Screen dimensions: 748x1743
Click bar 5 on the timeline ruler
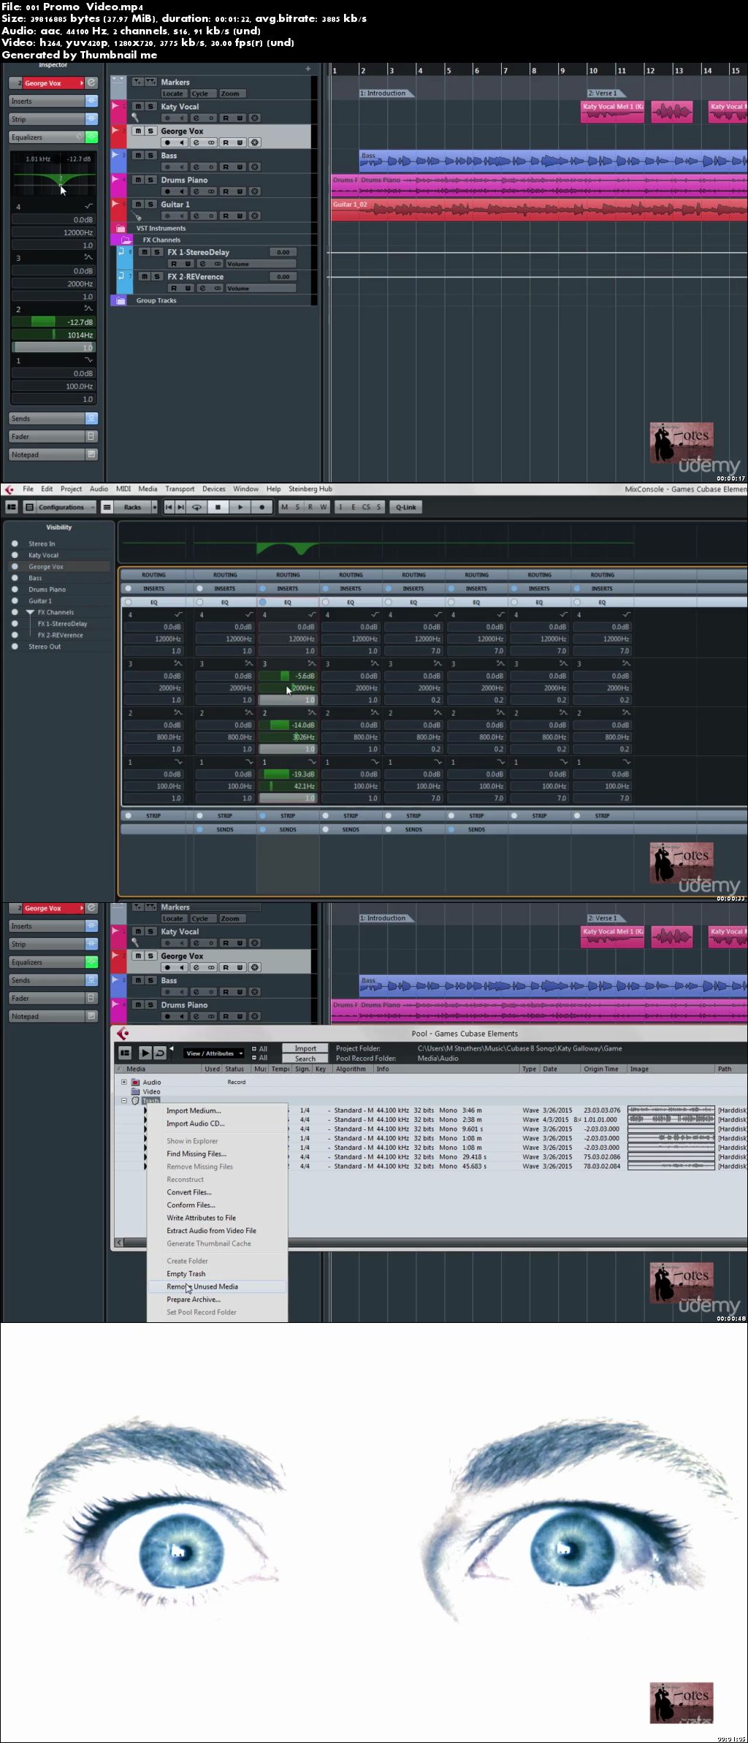(x=449, y=70)
